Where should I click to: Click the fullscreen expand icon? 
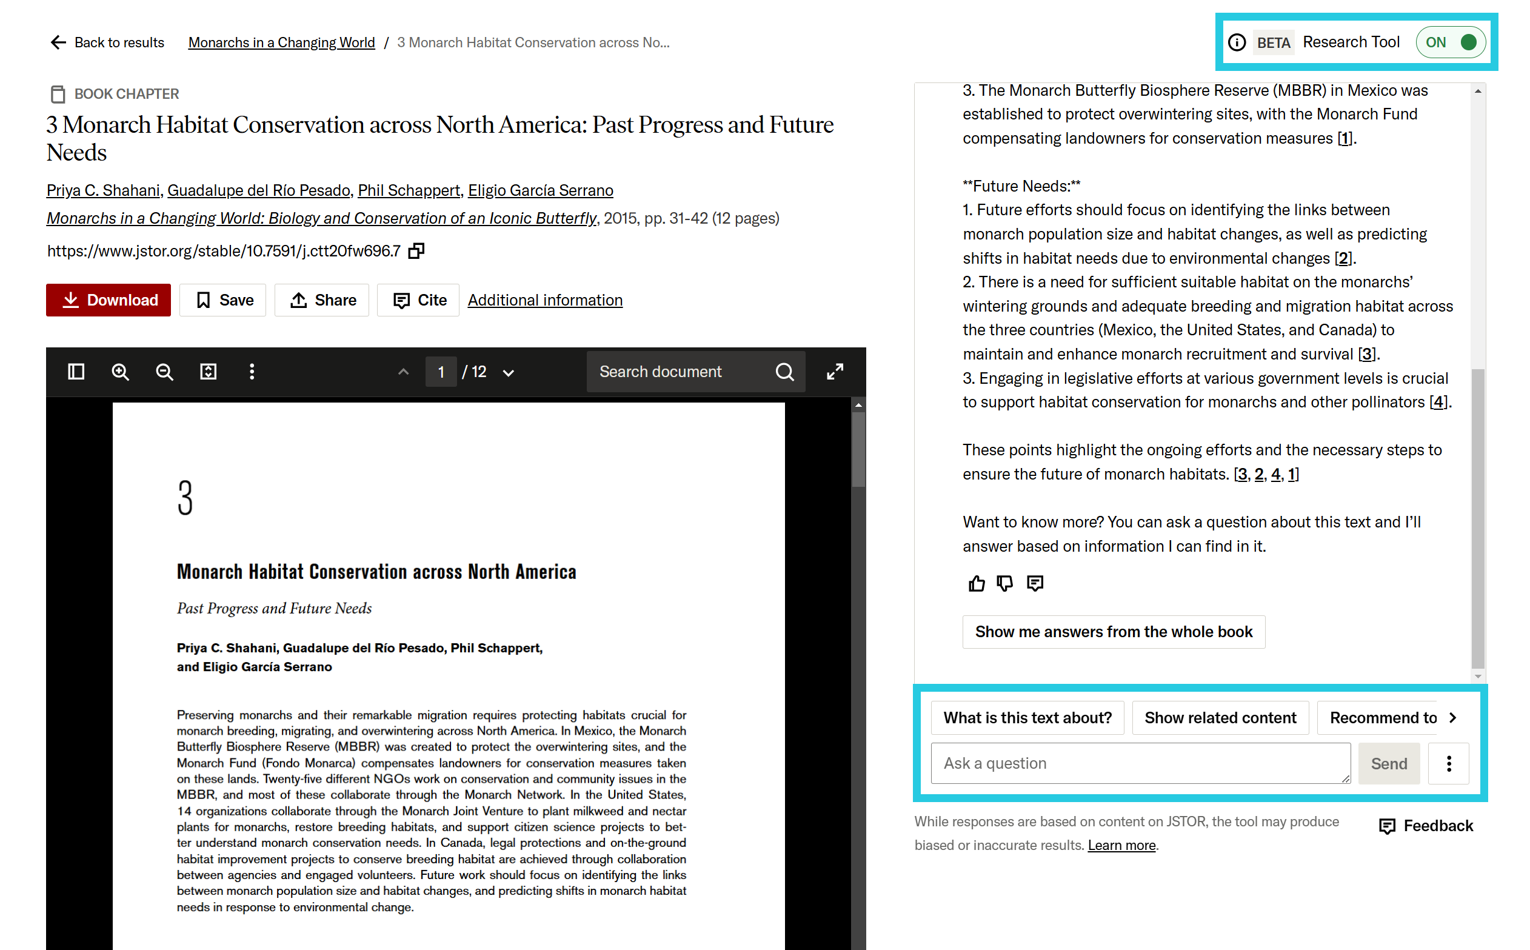836,371
